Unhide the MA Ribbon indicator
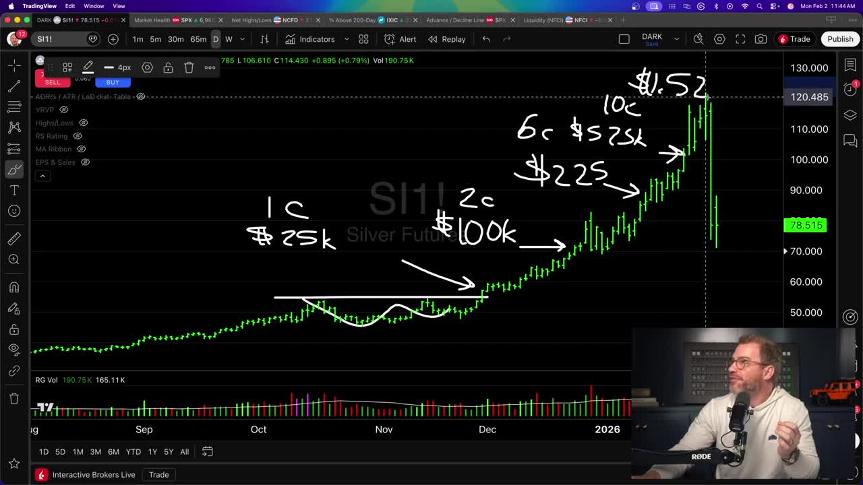Viewport: 863px width, 485px height. (x=81, y=149)
